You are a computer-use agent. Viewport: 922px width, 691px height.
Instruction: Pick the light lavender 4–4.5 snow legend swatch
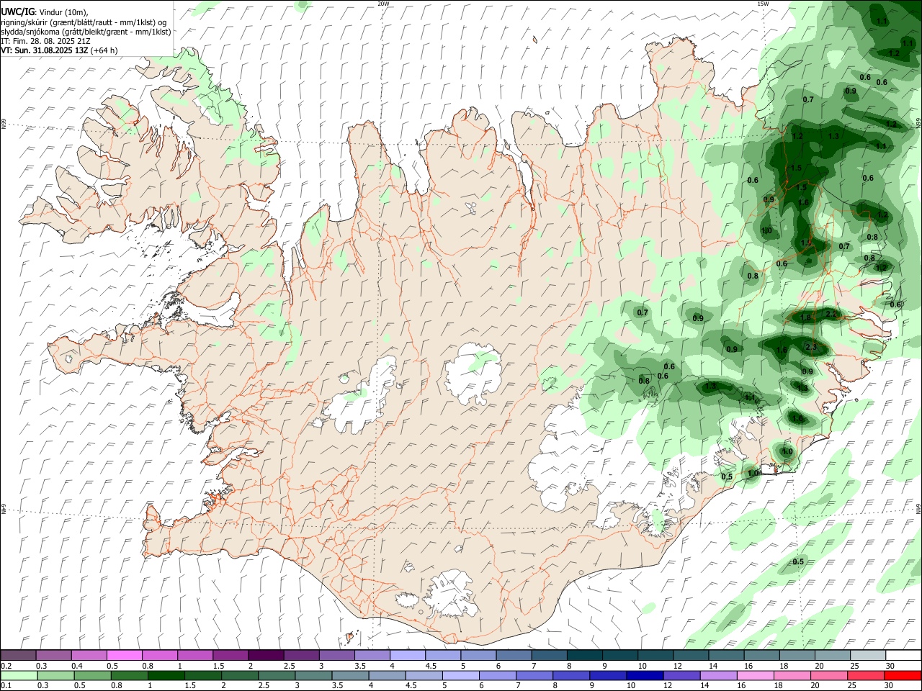[407, 655]
